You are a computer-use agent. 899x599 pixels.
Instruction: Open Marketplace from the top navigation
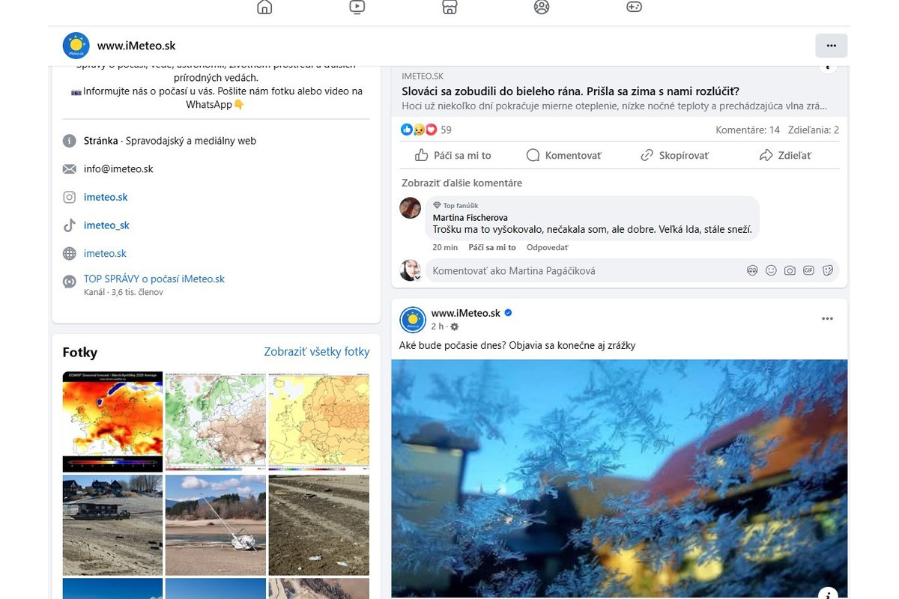point(449,8)
